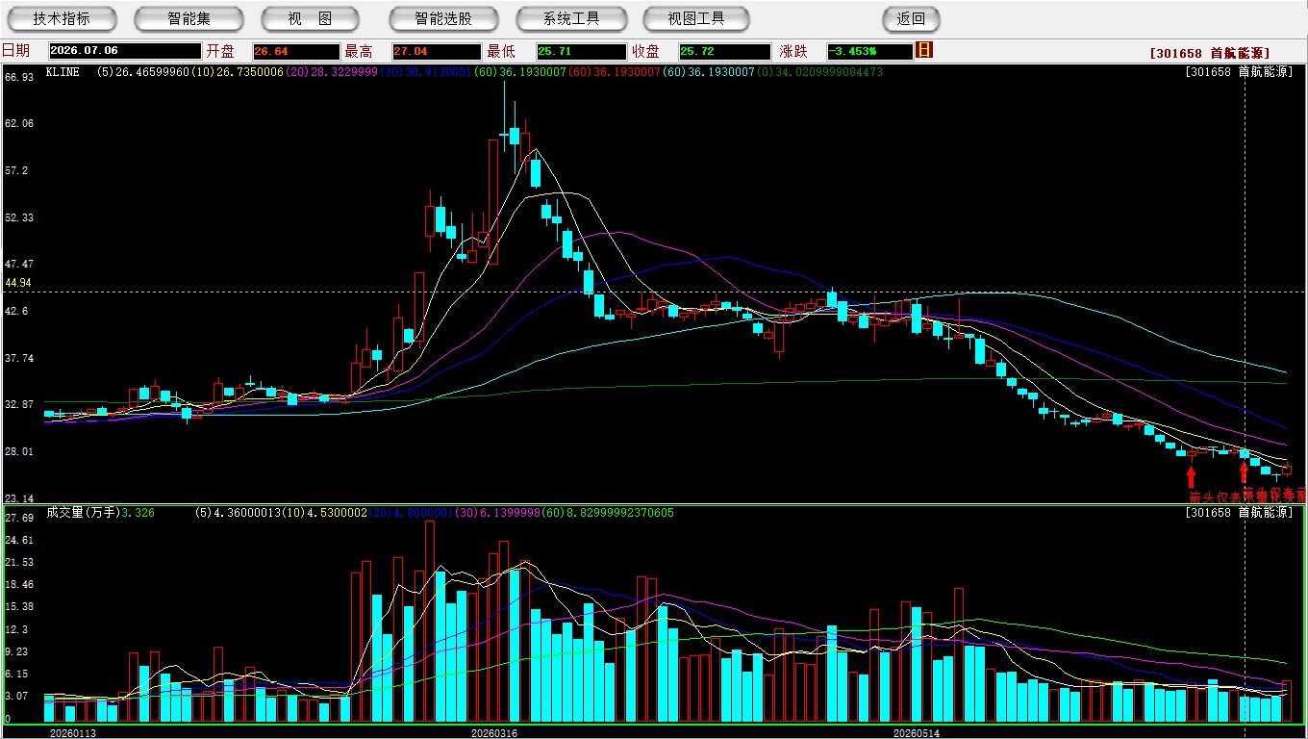The height and width of the screenshot is (739, 1308).
Task: Click the 收盘 value field 25.72
Action: pyautogui.click(x=725, y=51)
